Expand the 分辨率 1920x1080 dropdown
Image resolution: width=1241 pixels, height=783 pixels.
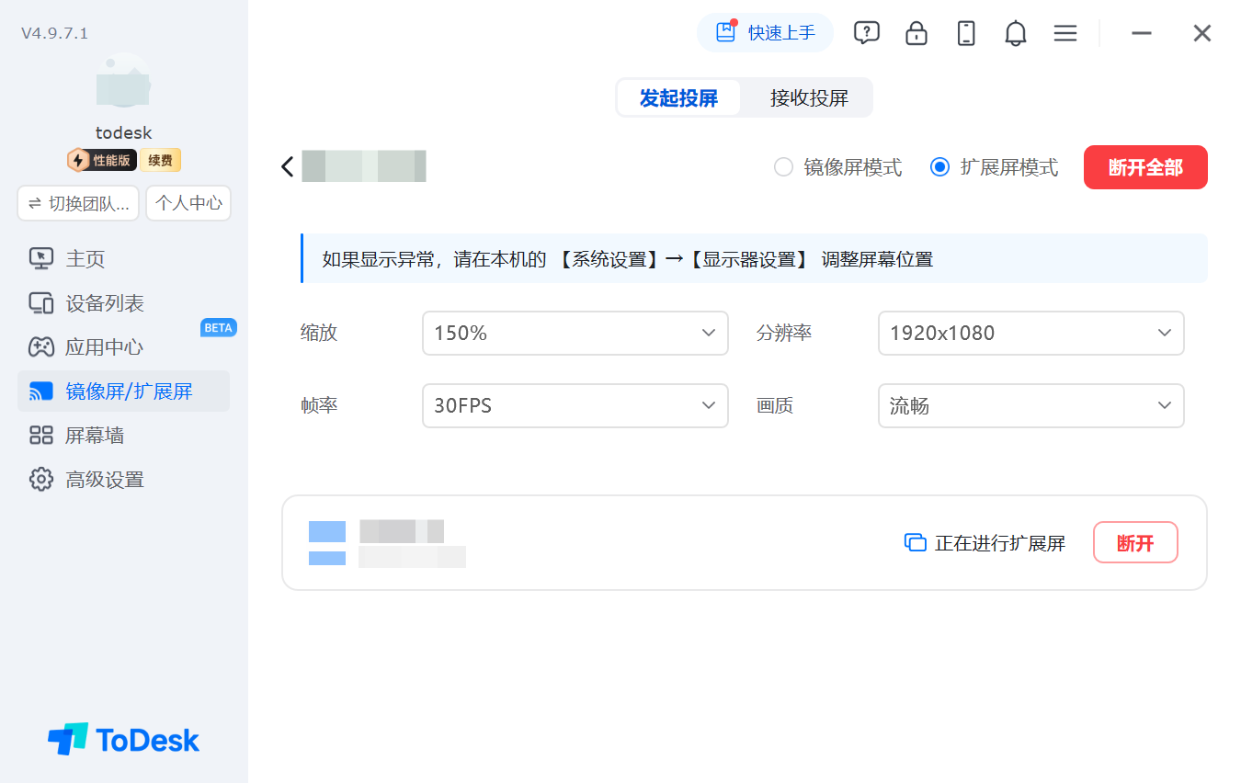(1031, 333)
